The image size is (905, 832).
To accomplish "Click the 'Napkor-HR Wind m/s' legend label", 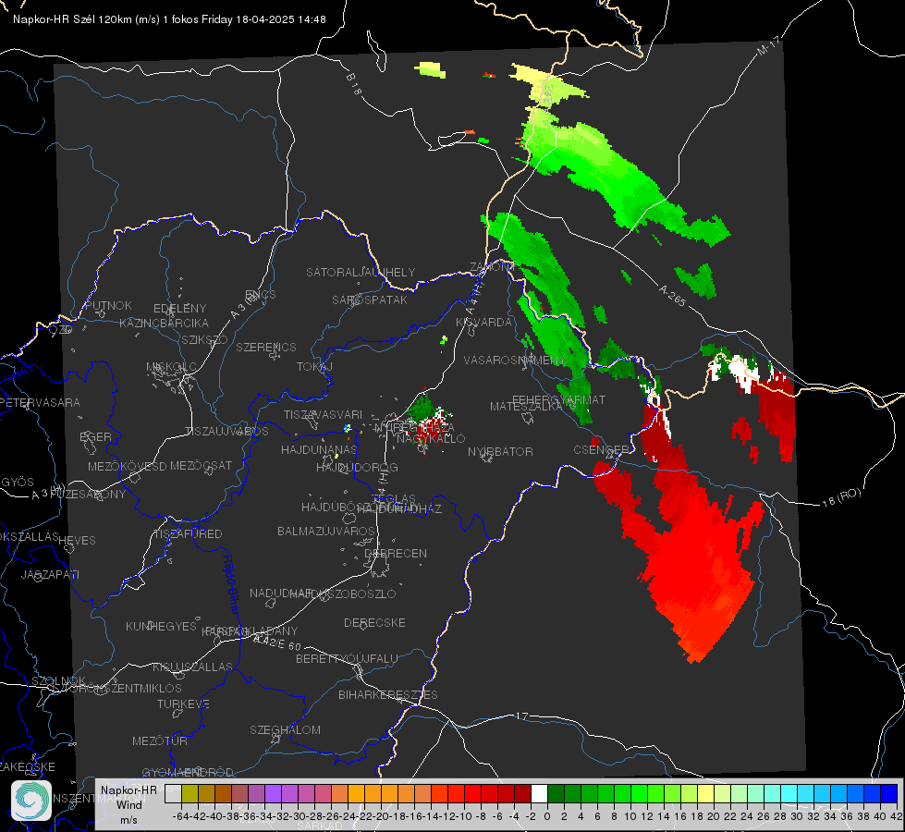I will tap(128, 804).
